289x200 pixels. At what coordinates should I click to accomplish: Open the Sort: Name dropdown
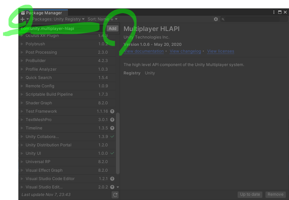(103, 19)
